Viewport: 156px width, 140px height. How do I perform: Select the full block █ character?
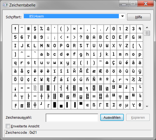pyautogui.click(x=55, y=105)
